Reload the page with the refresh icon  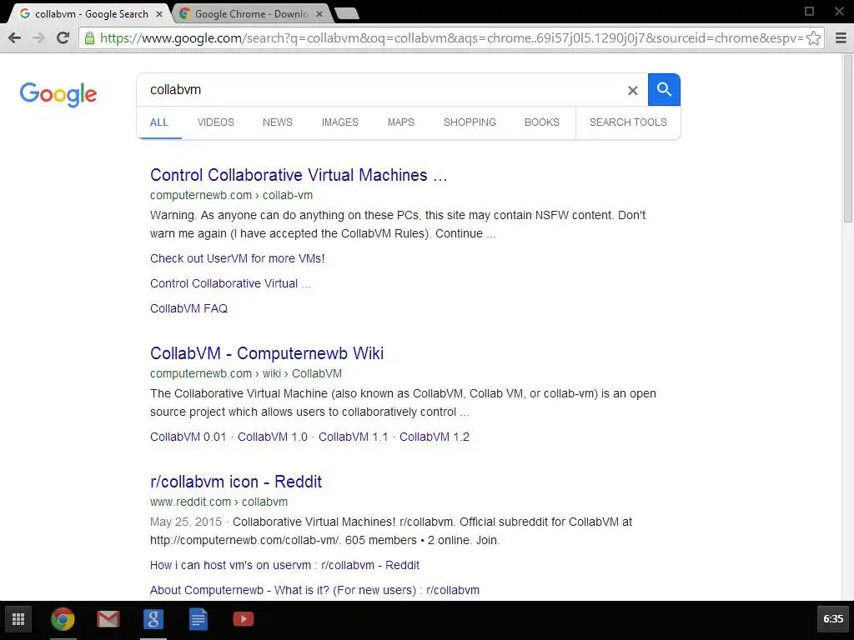pos(63,37)
